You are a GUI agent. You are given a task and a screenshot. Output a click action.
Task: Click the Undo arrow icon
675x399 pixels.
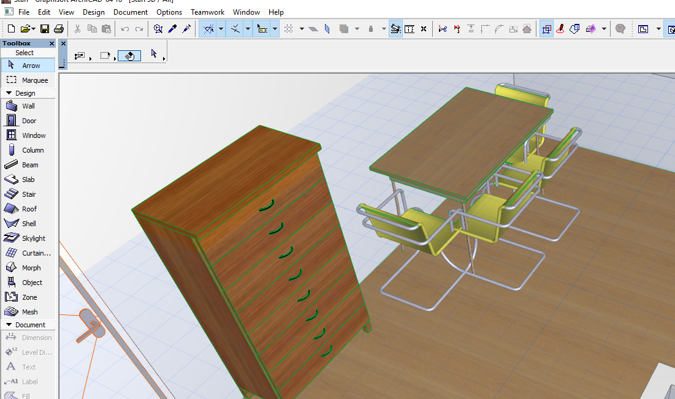pyautogui.click(x=125, y=29)
